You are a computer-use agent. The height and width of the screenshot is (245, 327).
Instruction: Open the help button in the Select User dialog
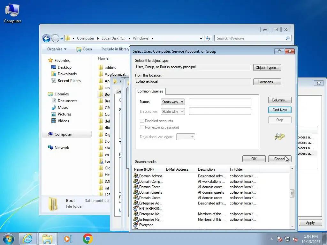pyautogui.click(x=279, y=51)
